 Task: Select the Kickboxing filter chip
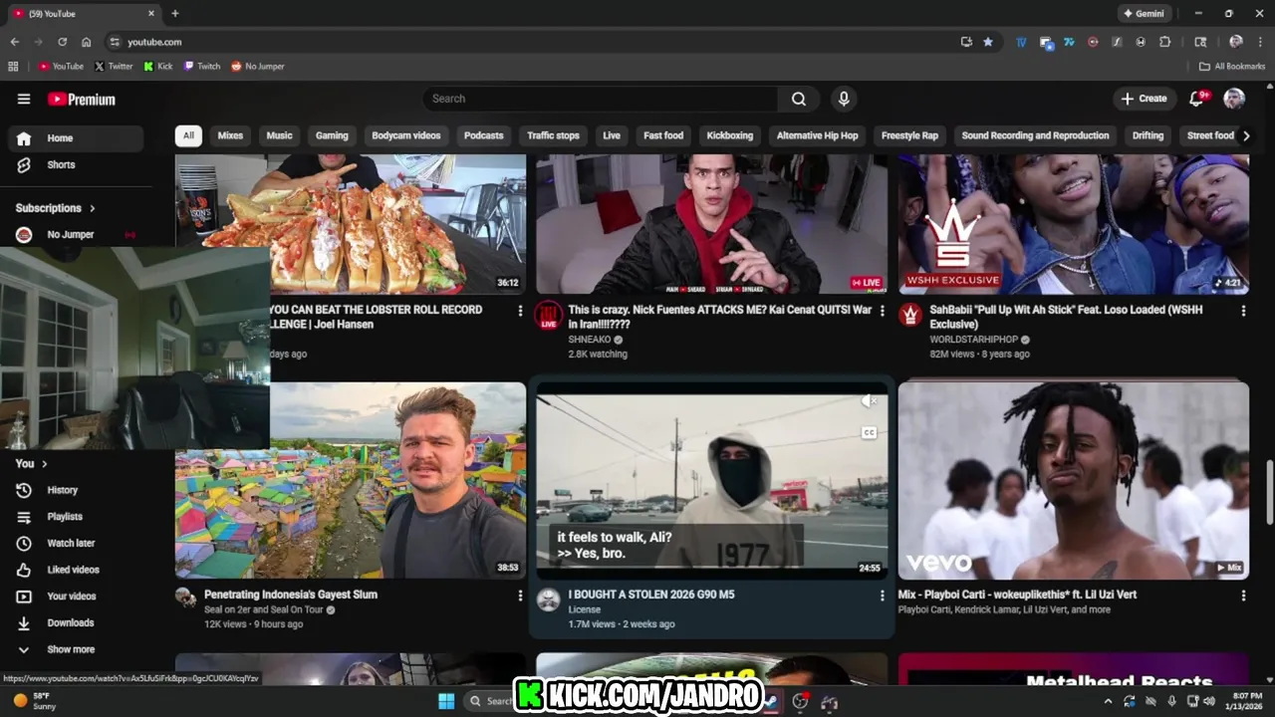pyautogui.click(x=730, y=135)
